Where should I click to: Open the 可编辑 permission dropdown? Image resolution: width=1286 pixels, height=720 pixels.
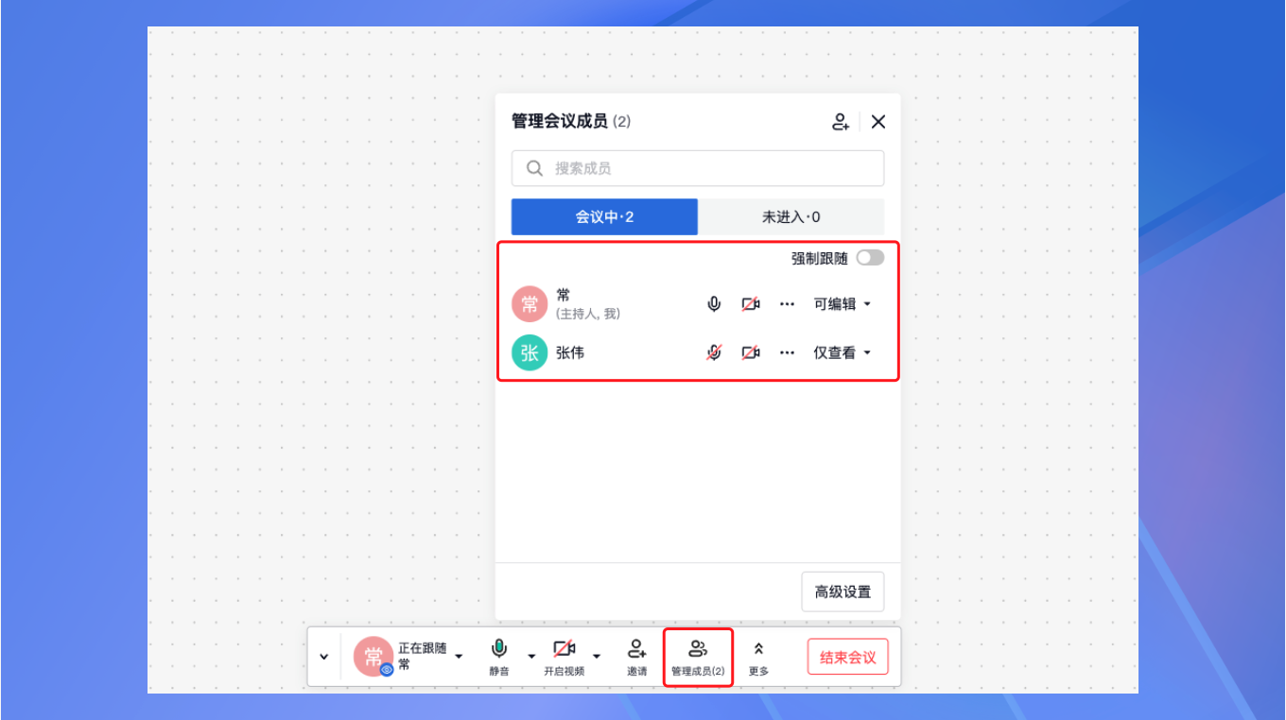(x=843, y=304)
